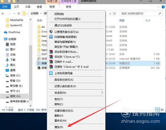This screenshot has width=166, height=130.
Task: Select 上传到百度网盘 entry
Action: (63, 73)
